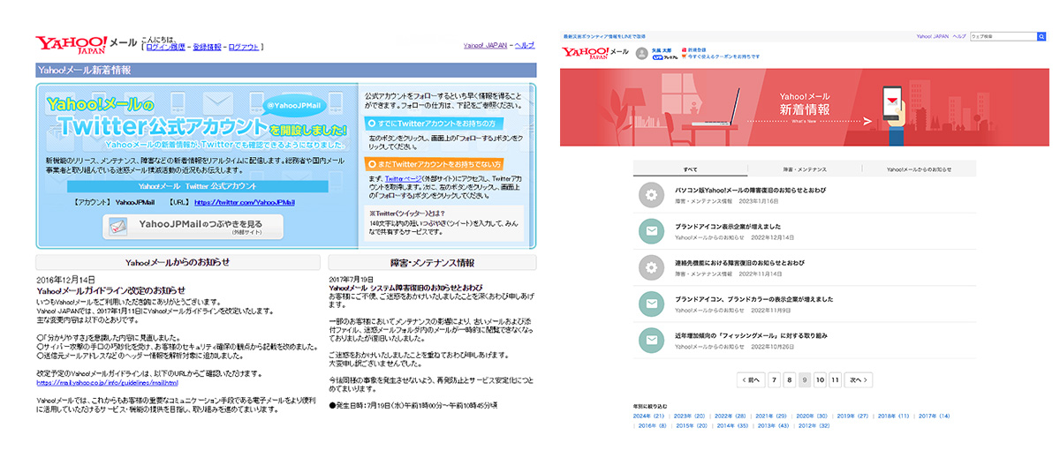Open the https://twitter.com/YahooJPMail URL link
This screenshot has width=1060, height=450.
[x=244, y=202]
